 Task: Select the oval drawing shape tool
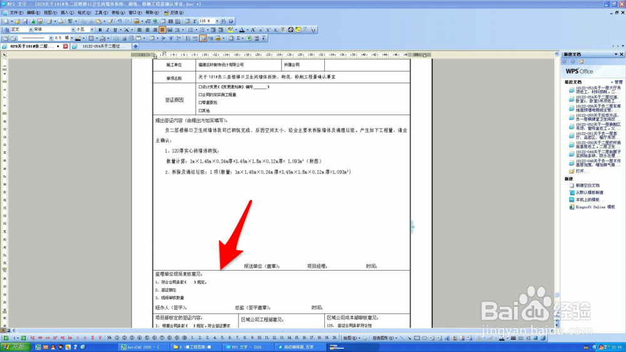424,338
